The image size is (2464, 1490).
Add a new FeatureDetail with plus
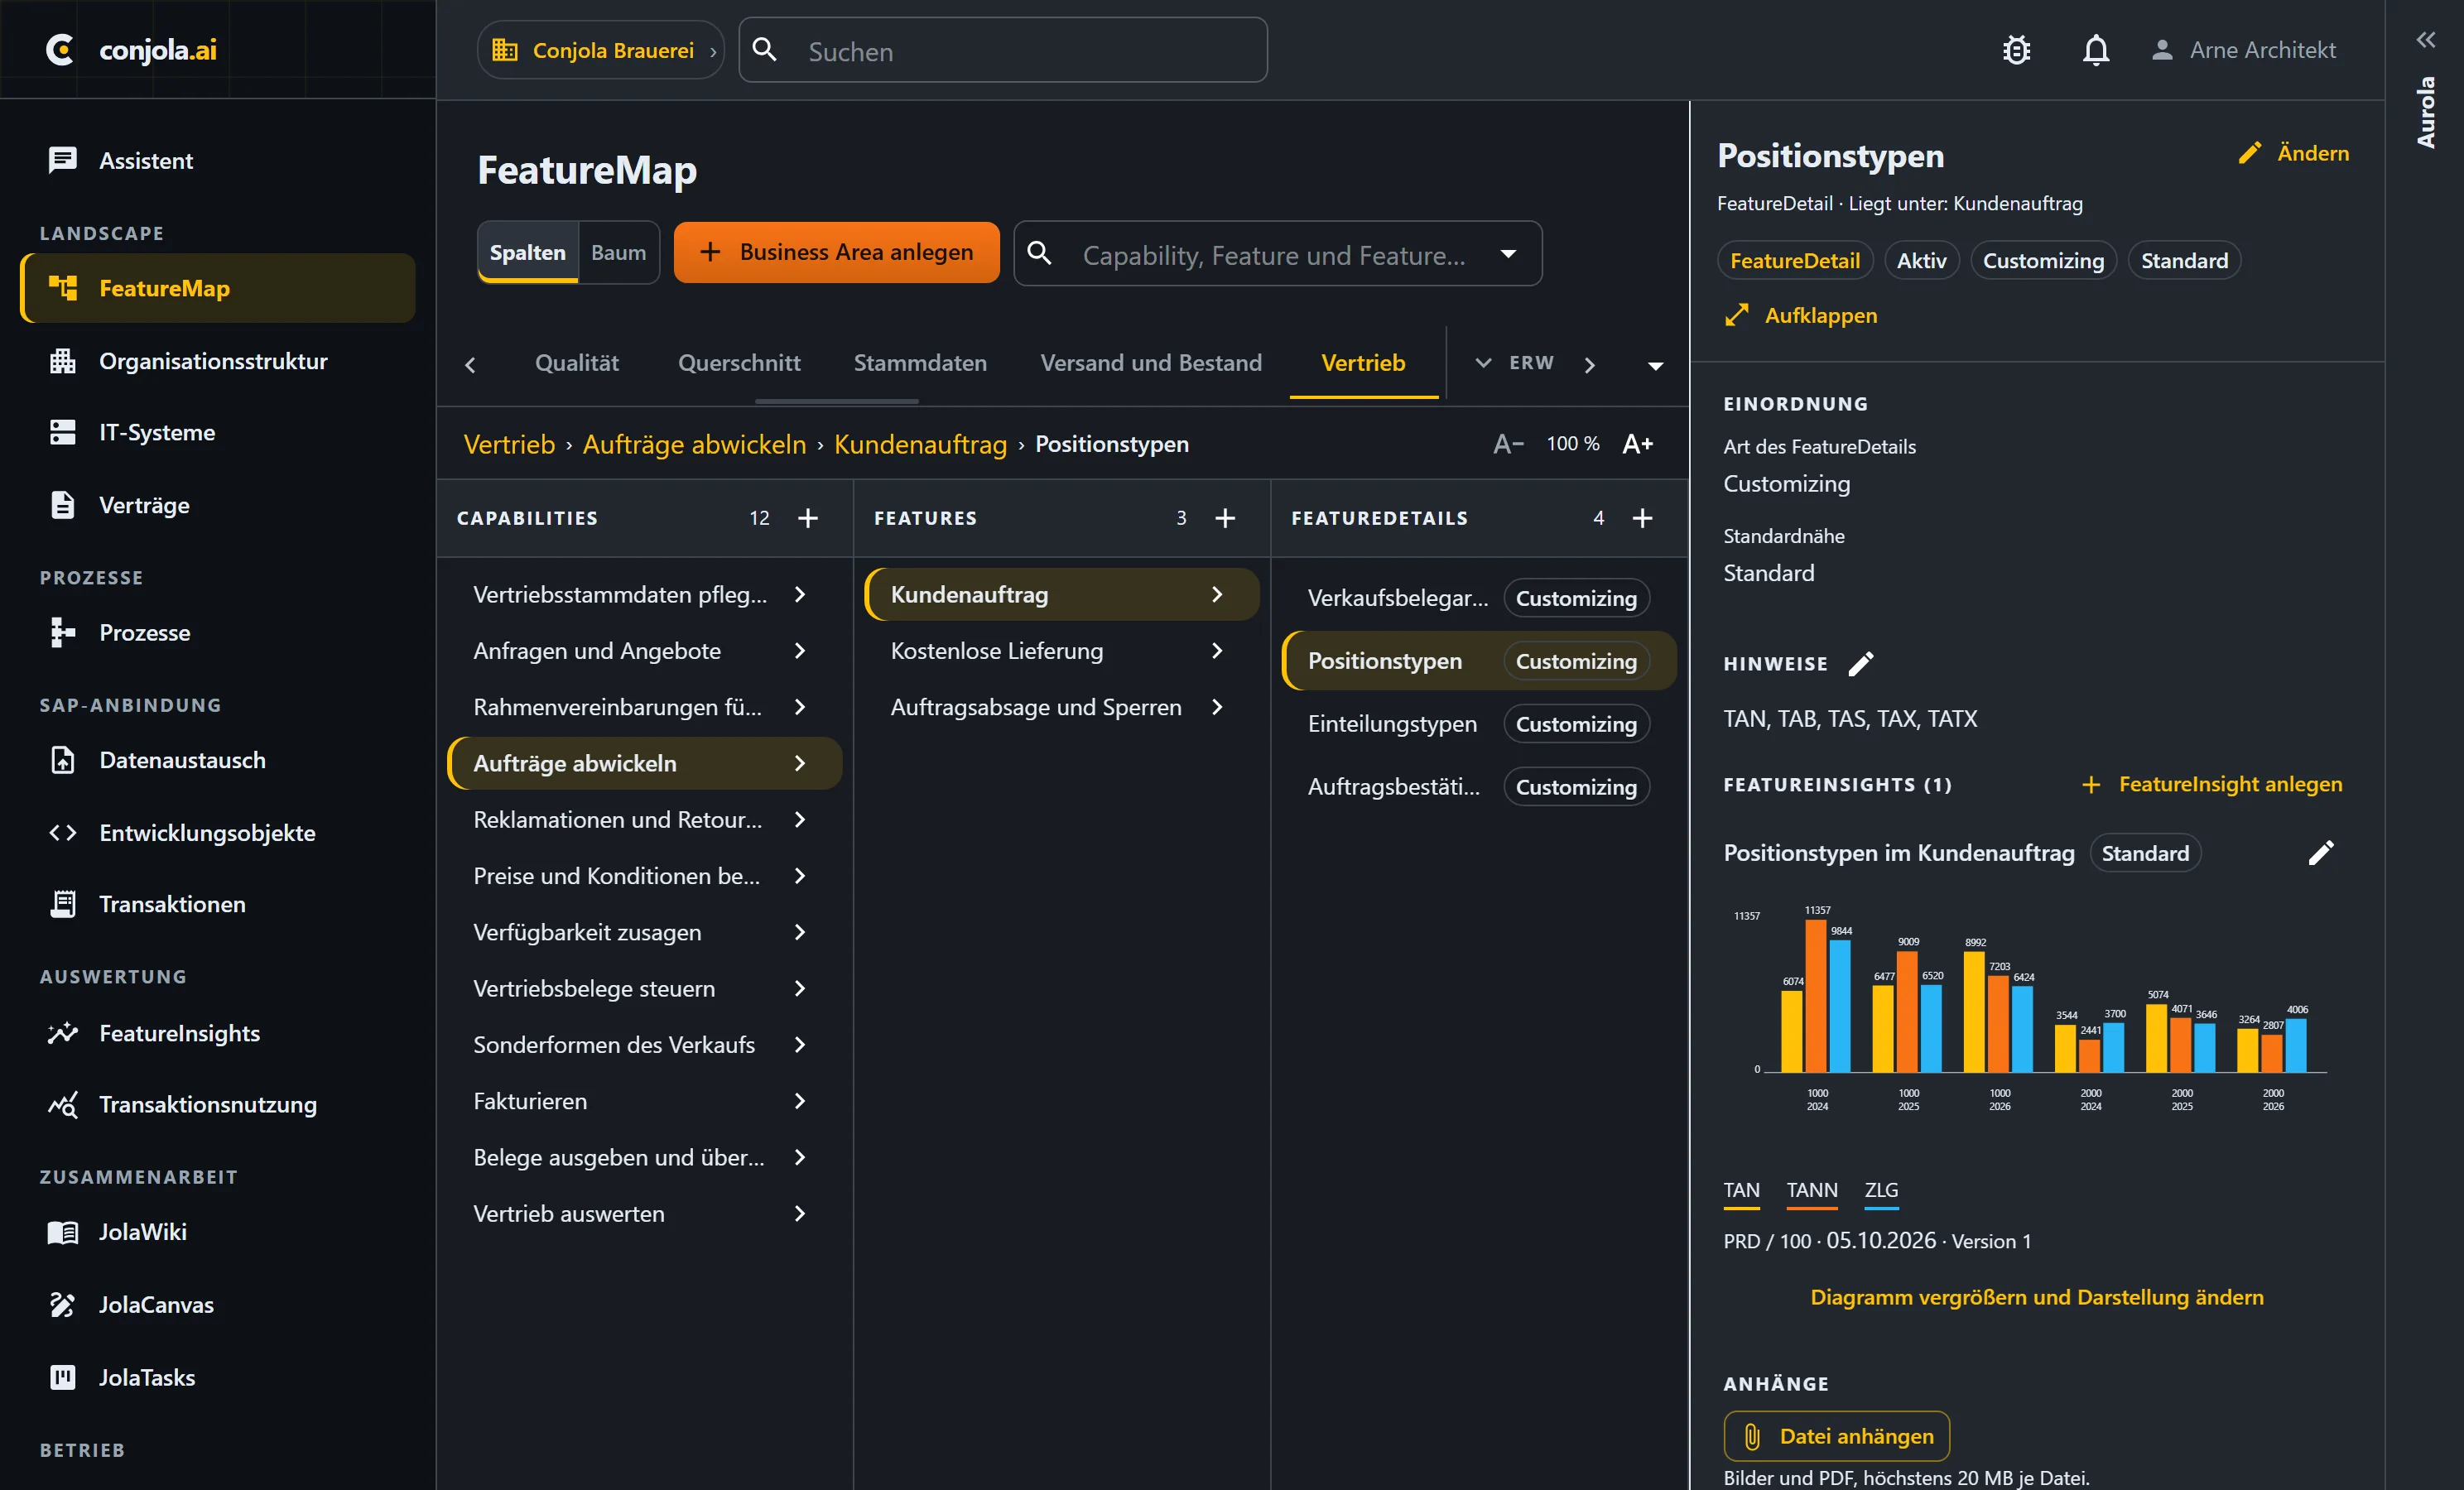click(x=1642, y=518)
